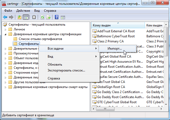Click the Back arrow toolbar icon
Screen dimensions: 170x120
click(5, 17)
